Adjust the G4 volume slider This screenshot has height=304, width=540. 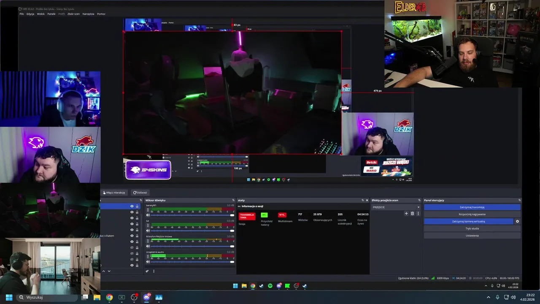[193, 231]
